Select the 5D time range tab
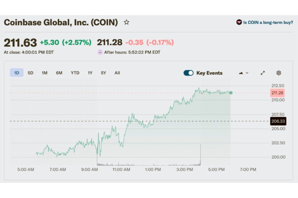Viewport: 298px width, 198px height. (x=31, y=73)
